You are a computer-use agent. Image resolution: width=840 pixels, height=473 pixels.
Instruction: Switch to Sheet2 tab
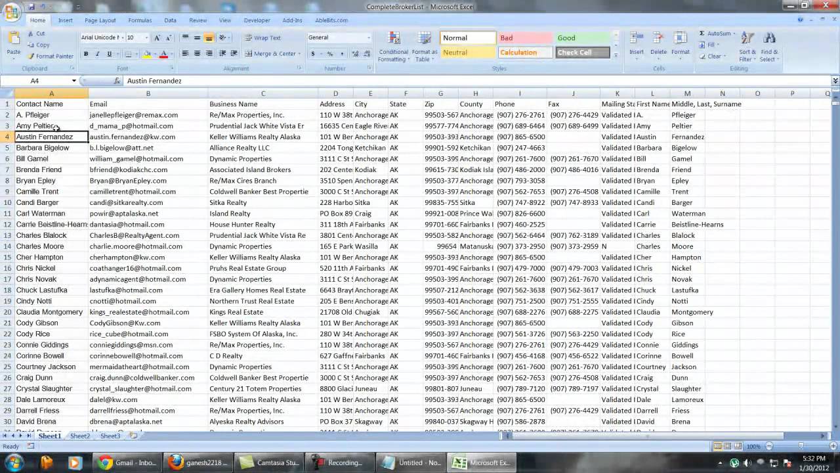(80, 436)
